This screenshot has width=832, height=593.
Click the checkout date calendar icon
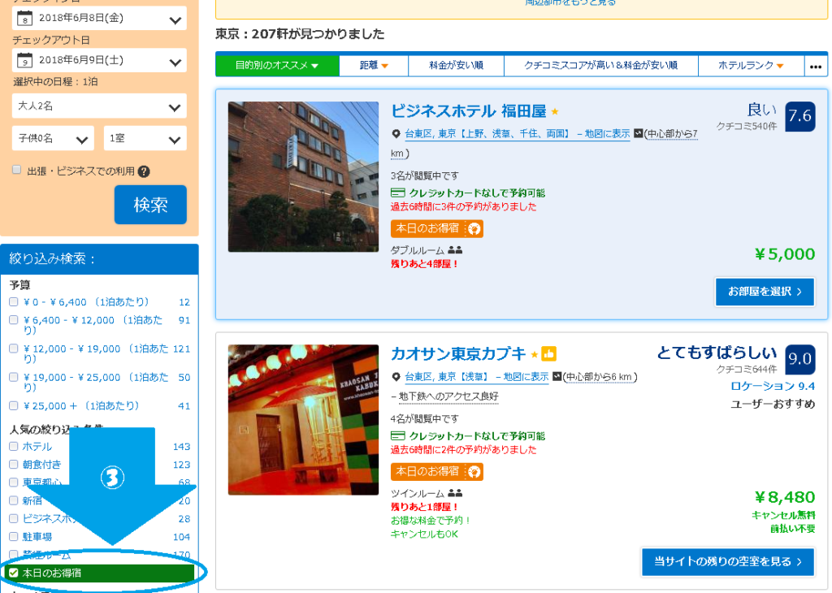click(x=25, y=61)
